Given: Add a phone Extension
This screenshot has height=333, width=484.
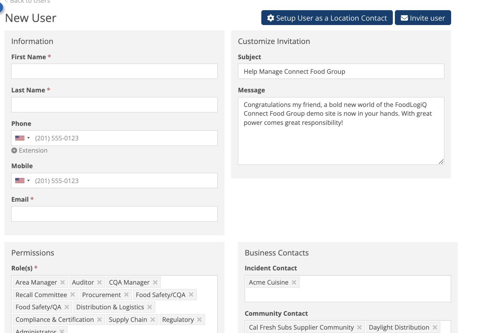Looking at the screenshot, I should point(29,151).
